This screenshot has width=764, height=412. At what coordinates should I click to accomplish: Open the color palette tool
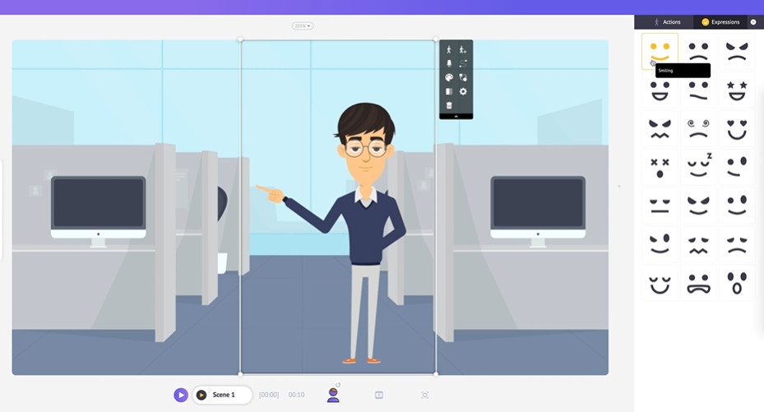[449, 77]
